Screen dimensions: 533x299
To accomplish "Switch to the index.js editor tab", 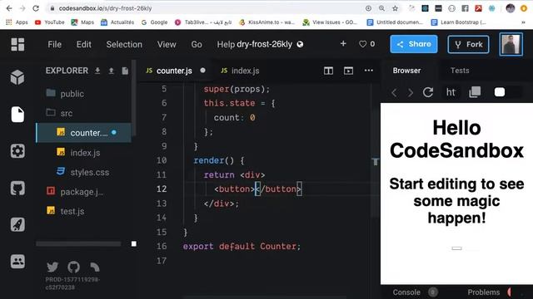I will click(x=240, y=71).
